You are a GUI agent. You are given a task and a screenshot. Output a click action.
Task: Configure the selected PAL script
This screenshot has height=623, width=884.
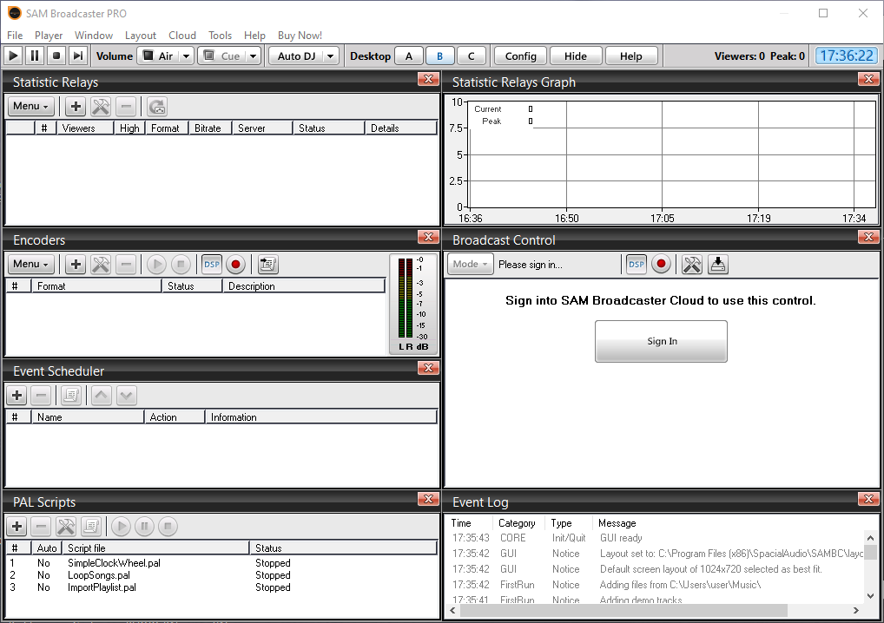[66, 526]
